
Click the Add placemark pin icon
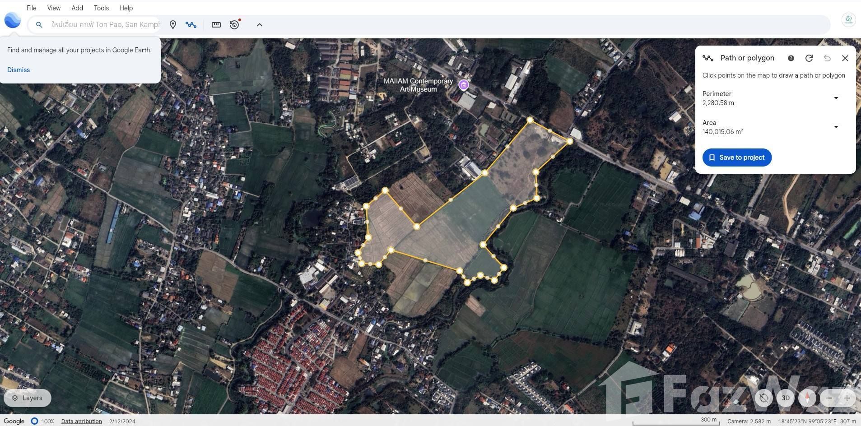[x=172, y=25]
